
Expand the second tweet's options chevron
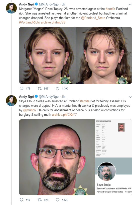tap(130, 97)
